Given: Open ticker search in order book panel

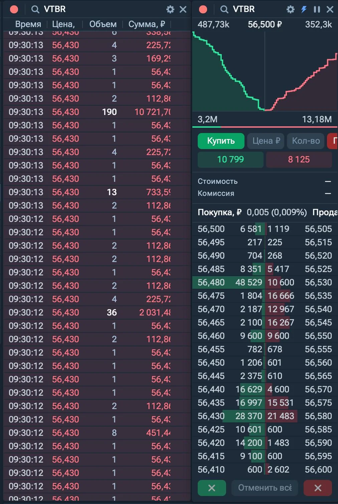Looking at the screenshot, I should (x=224, y=9).
